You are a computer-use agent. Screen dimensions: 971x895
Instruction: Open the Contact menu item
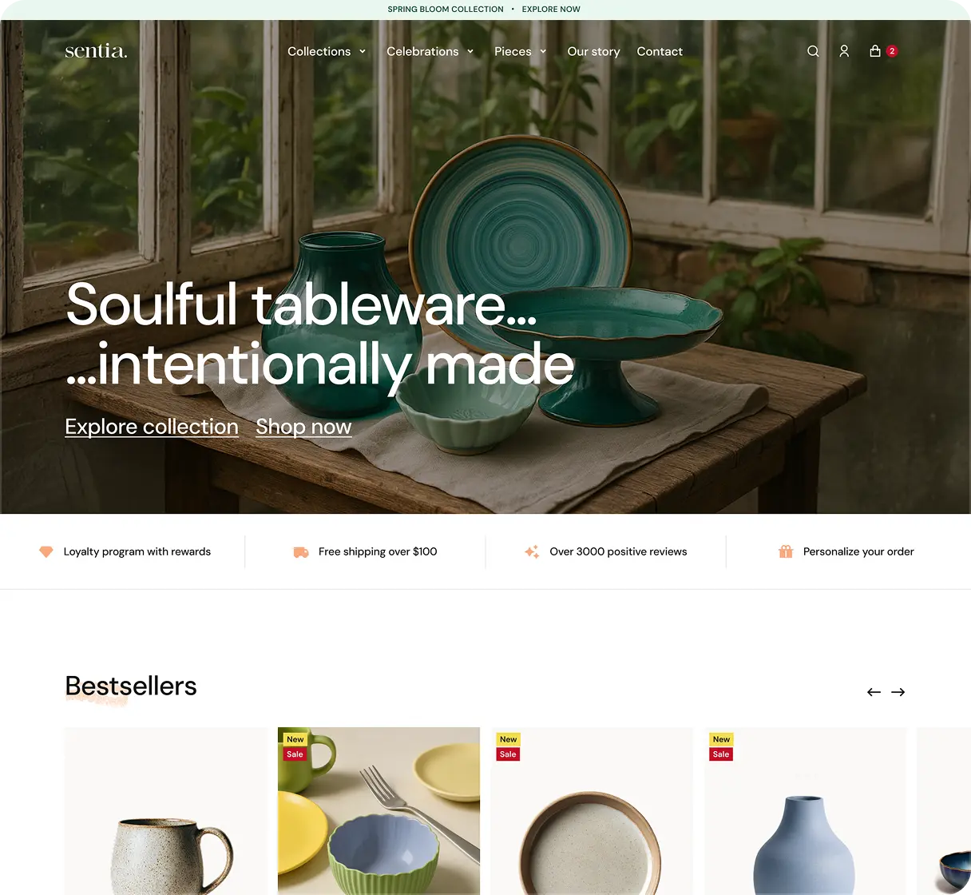tap(660, 51)
